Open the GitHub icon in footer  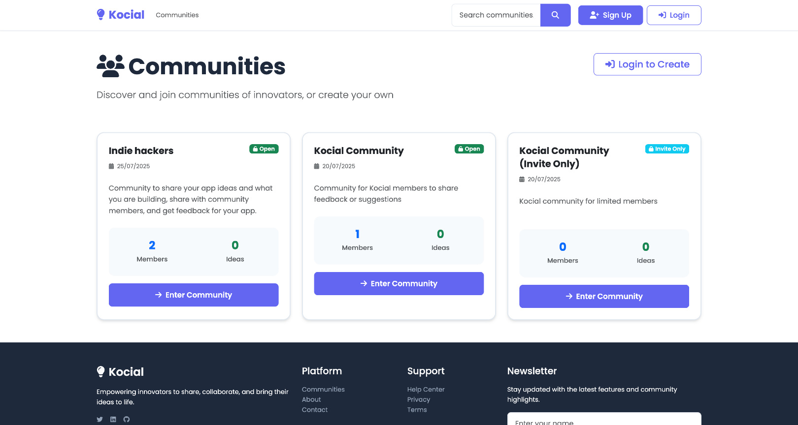click(127, 419)
